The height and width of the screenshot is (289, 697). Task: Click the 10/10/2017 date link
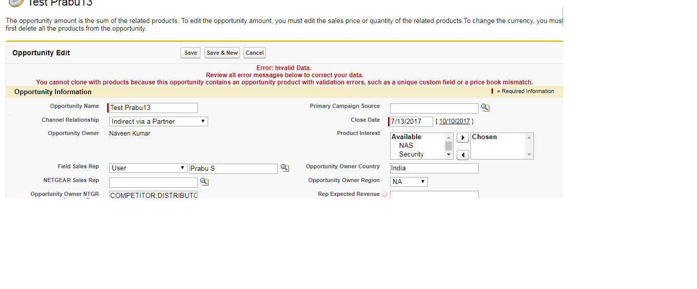[454, 121]
